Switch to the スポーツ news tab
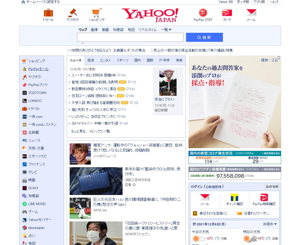 coord(123,60)
